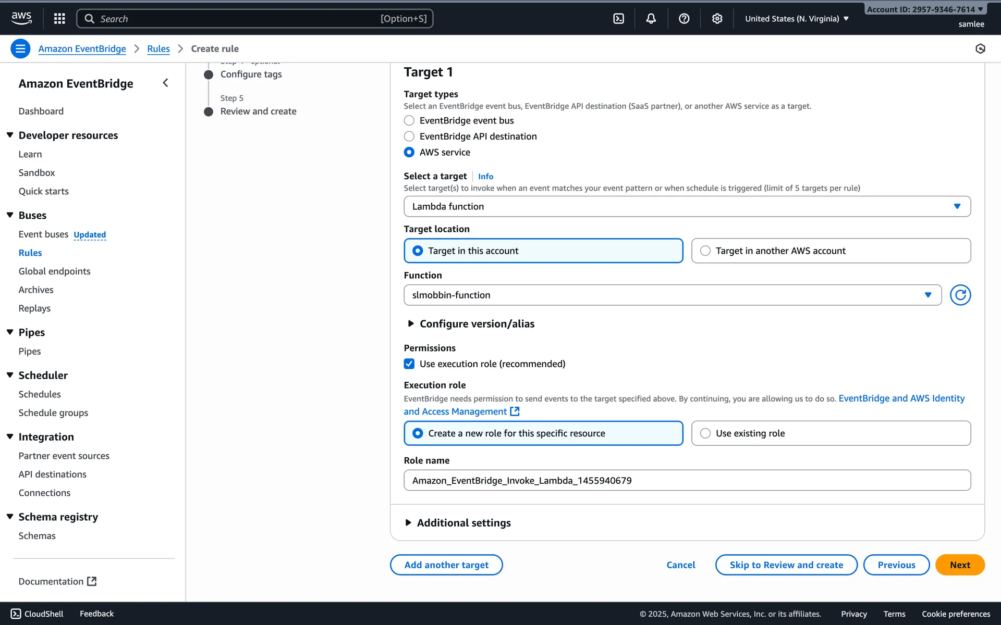Click the Add another target button
1001x625 pixels.
point(446,565)
